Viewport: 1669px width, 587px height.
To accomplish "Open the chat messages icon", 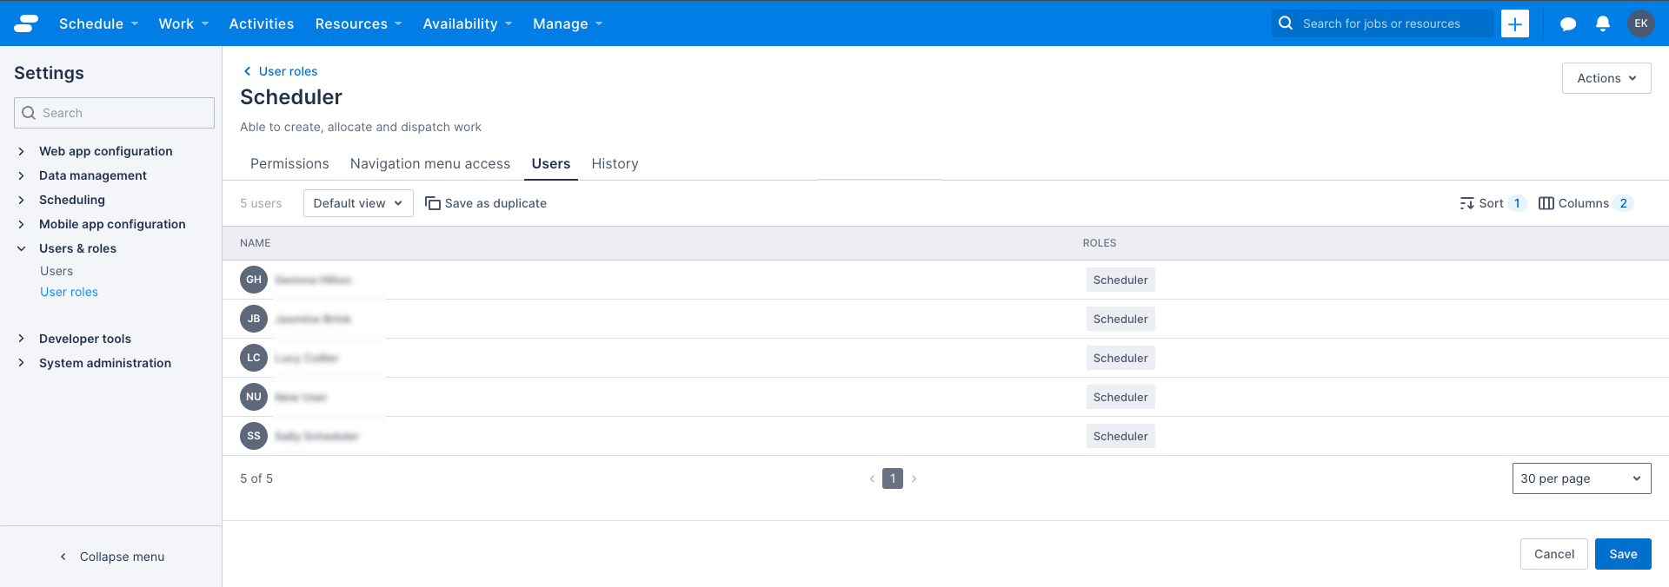I will [x=1568, y=24].
